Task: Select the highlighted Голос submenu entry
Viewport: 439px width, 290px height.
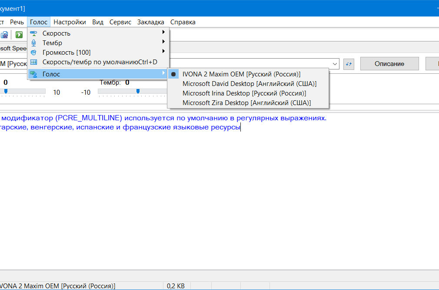Action: (x=98, y=74)
